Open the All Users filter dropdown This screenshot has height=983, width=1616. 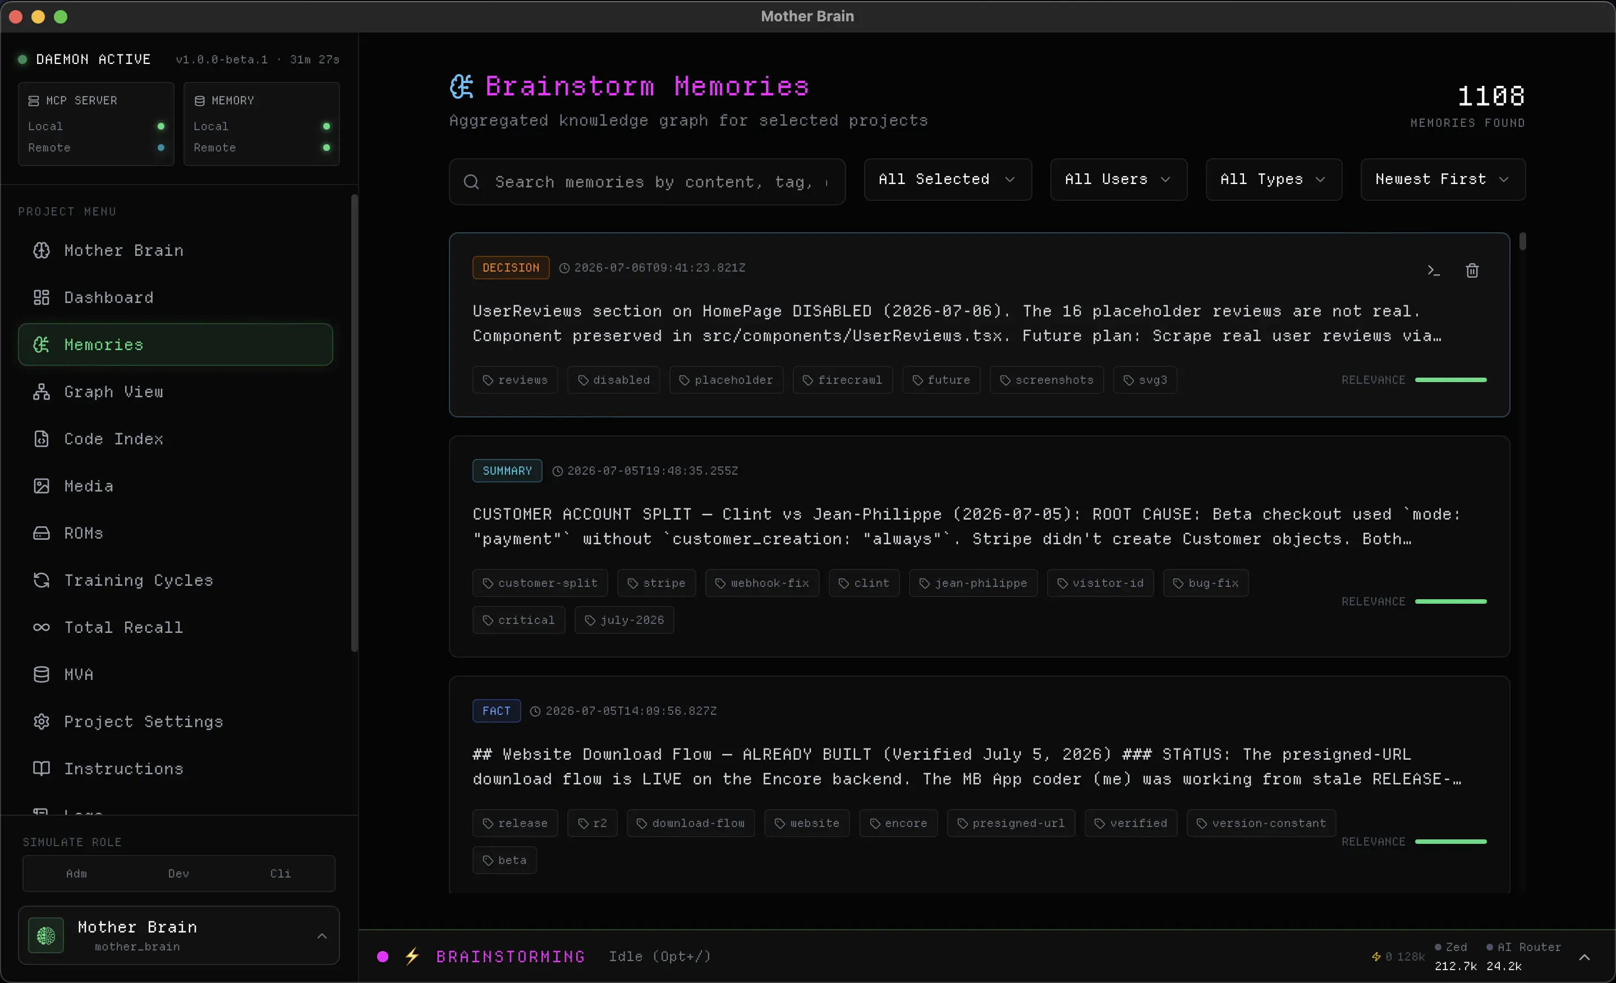point(1118,179)
